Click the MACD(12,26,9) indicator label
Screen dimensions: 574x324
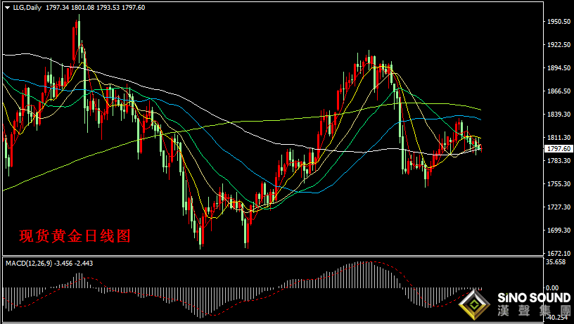click(x=29, y=264)
